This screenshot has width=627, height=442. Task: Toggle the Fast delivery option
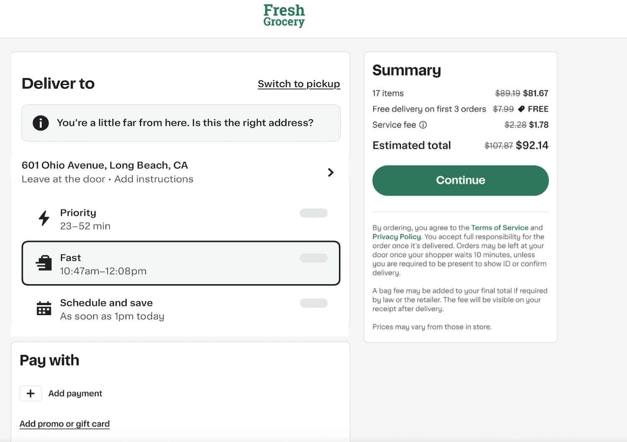(x=313, y=258)
